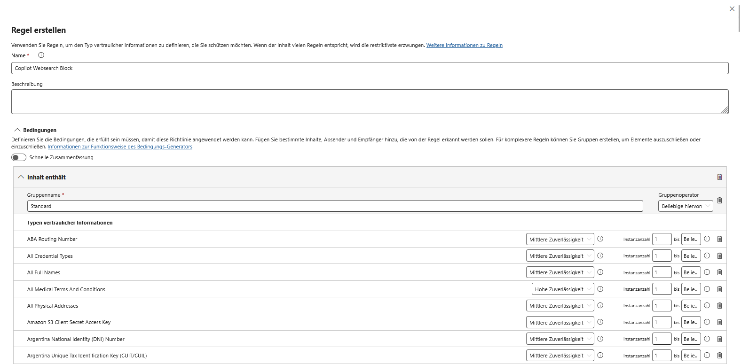Delete the Standard group via trash icon
The height and width of the screenshot is (364, 741).
pos(719,201)
